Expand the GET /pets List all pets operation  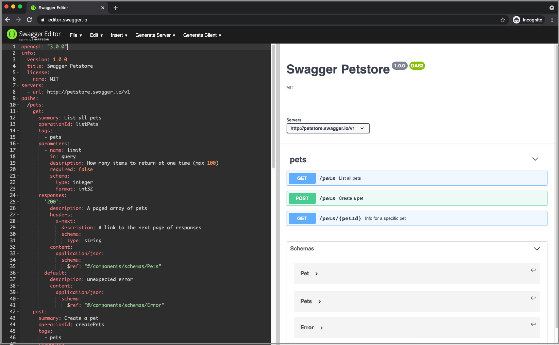[417, 178]
